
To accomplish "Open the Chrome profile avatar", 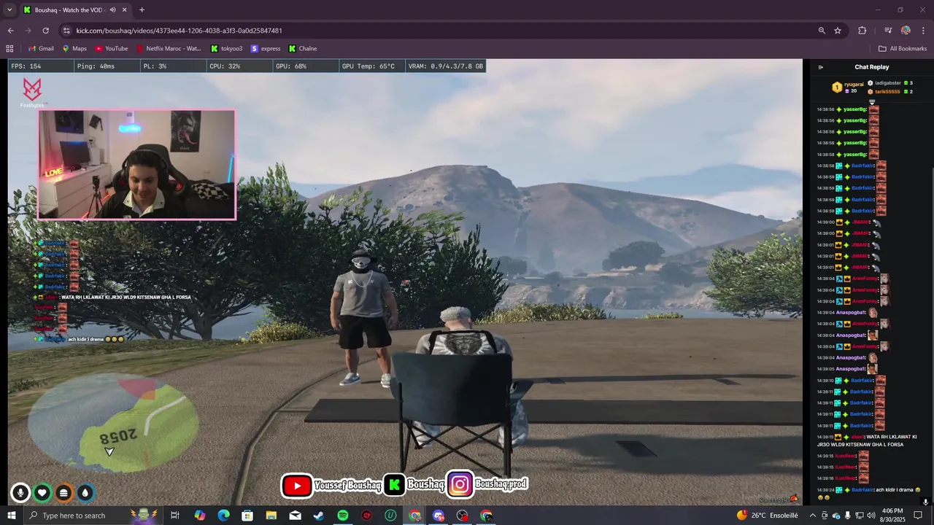I will coord(906,31).
